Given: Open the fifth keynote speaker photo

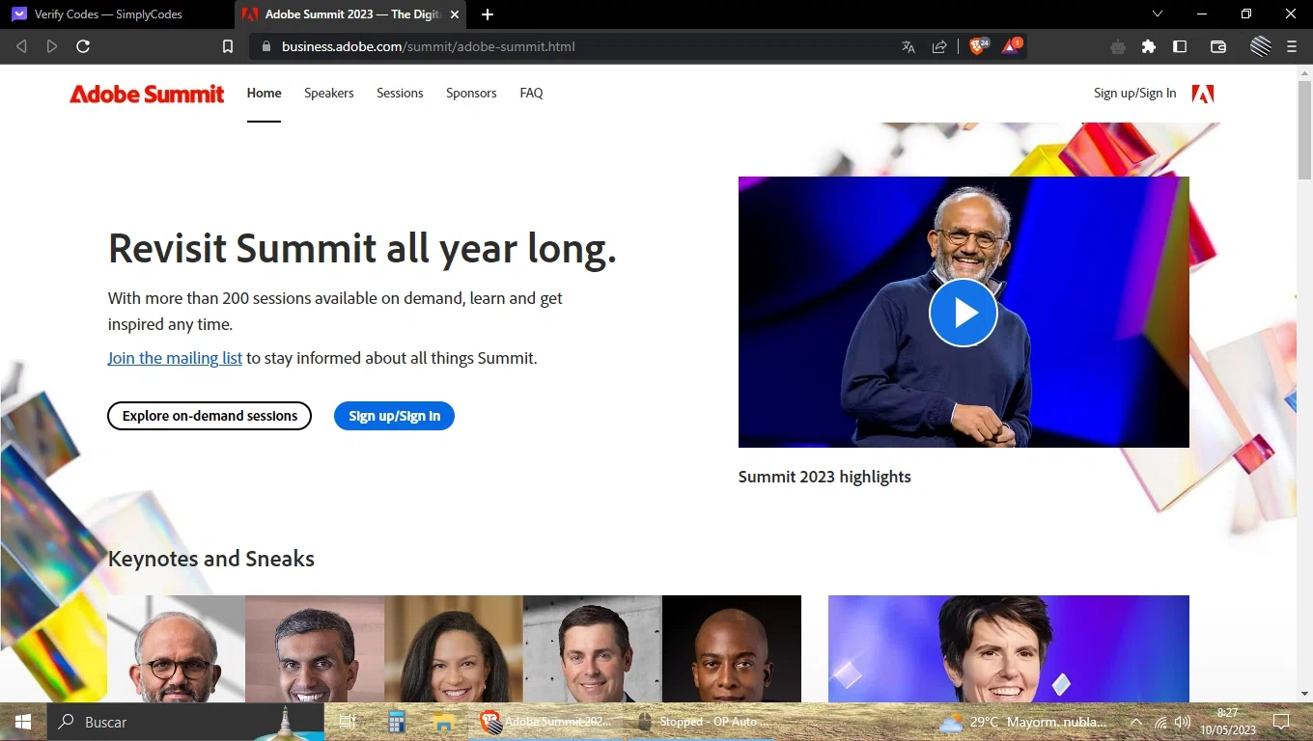Looking at the screenshot, I should (732, 648).
